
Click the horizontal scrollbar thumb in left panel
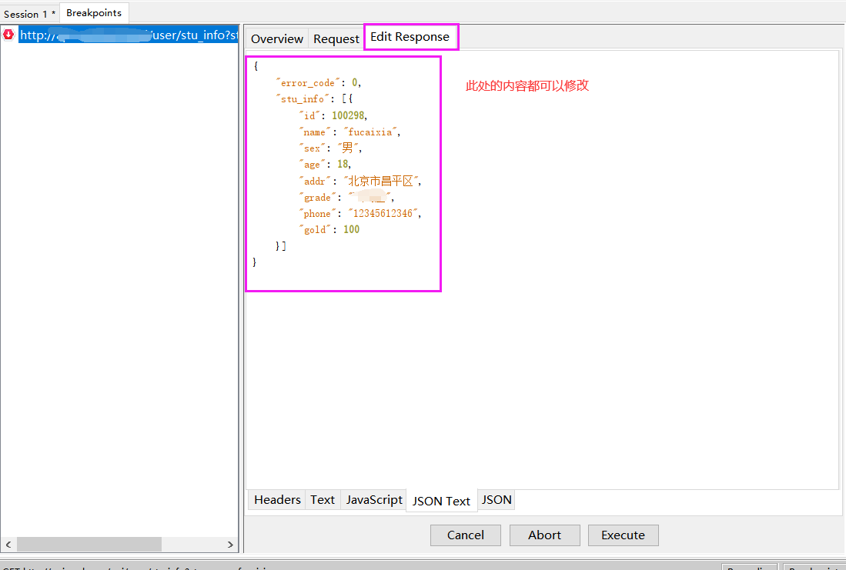[89, 545]
